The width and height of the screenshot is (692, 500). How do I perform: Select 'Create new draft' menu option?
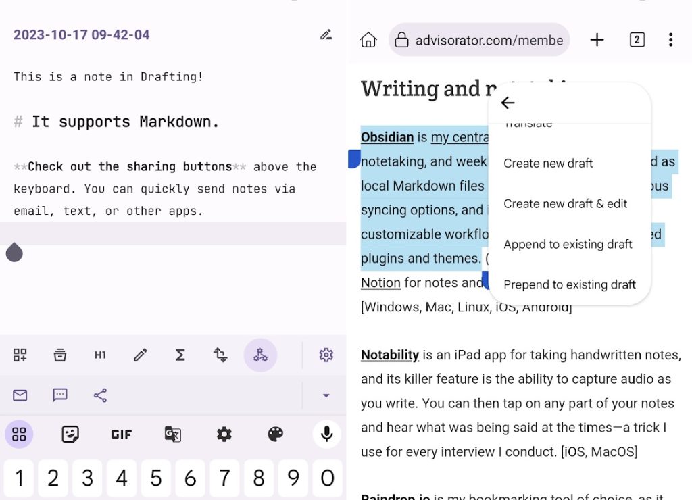pyautogui.click(x=548, y=163)
